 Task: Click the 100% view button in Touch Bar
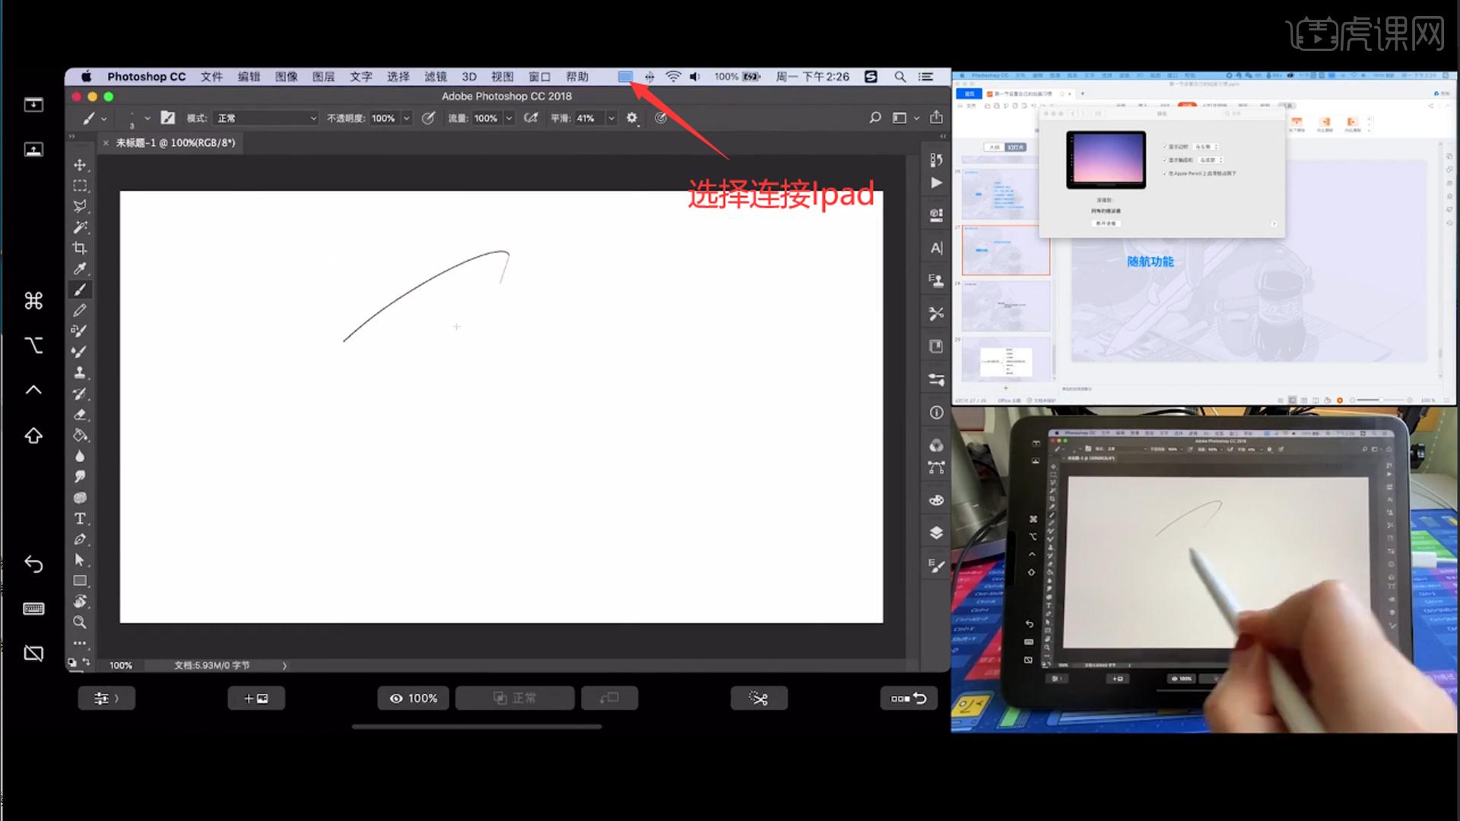click(414, 698)
